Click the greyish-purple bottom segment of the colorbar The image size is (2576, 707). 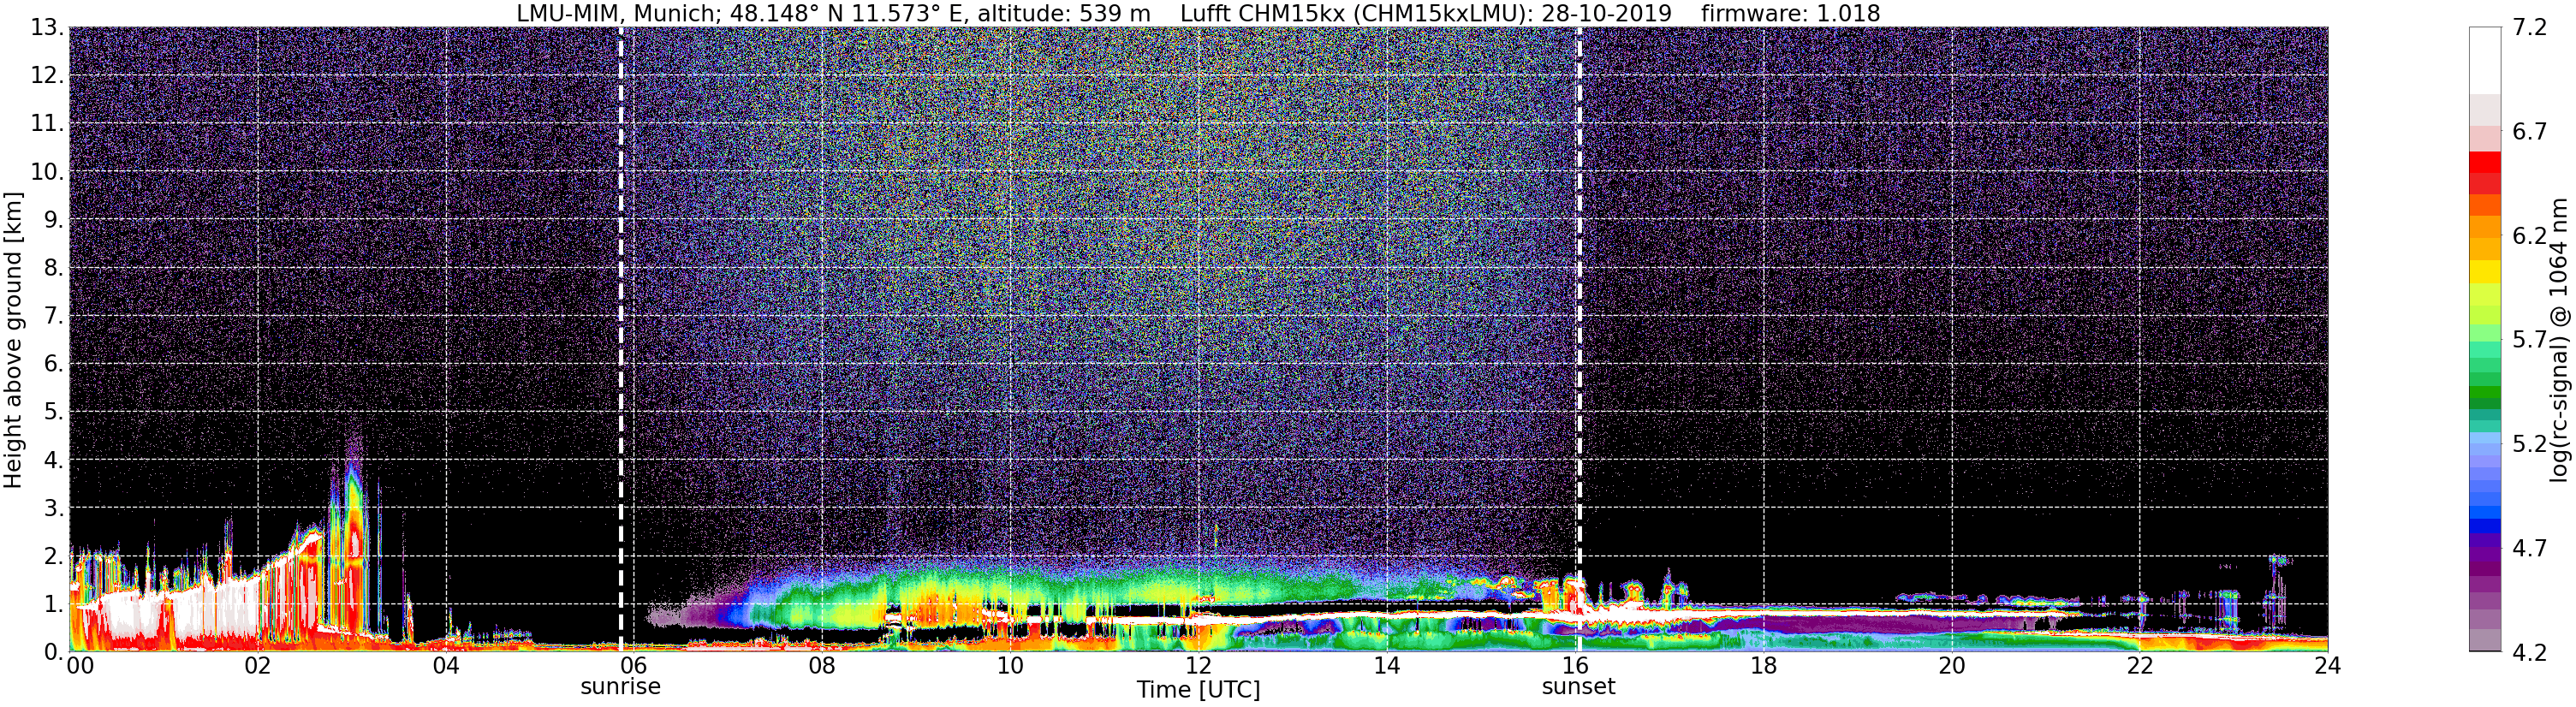tap(2485, 640)
